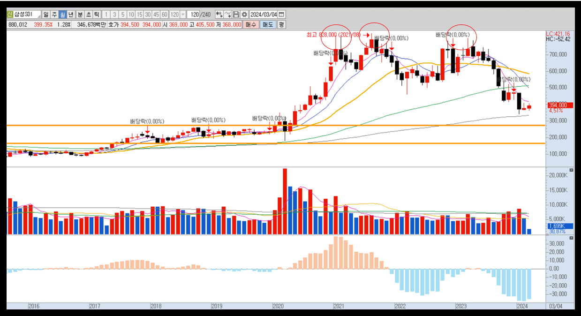The width and height of the screenshot is (581, 316).
Task: Click the line chart tool icon
Action: coord(228,15)
